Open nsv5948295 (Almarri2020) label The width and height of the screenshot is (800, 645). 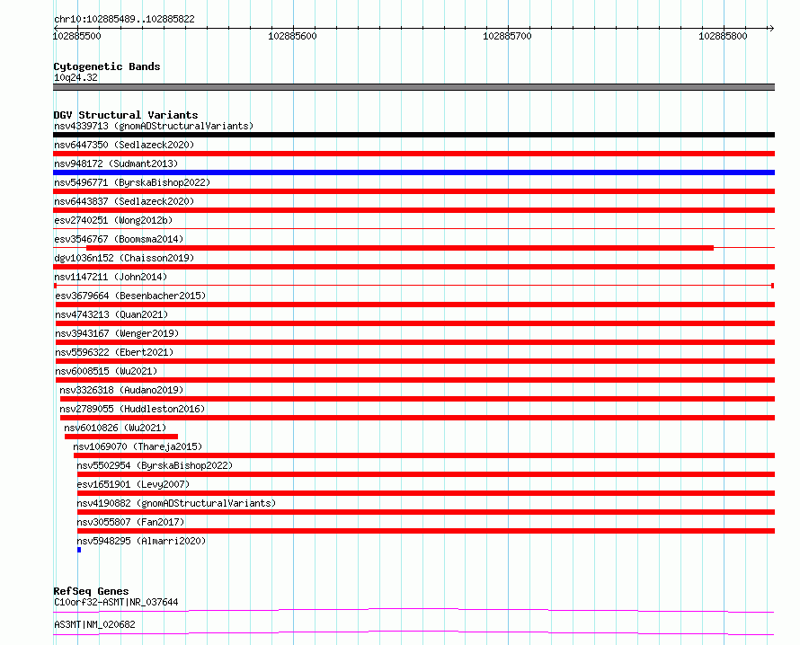point(141,541)
